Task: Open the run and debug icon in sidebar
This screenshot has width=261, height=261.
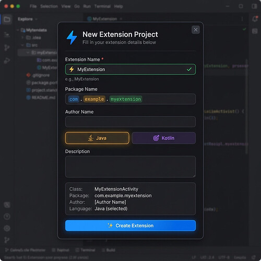Action: 7,61
